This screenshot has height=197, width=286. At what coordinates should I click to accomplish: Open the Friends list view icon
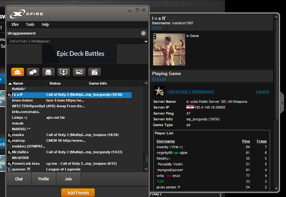coord(18,72)
